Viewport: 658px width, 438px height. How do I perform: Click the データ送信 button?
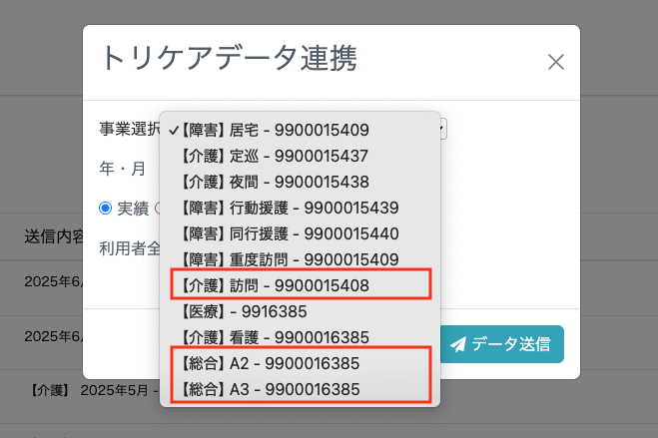pyautogui.click(x=502, y=344)
